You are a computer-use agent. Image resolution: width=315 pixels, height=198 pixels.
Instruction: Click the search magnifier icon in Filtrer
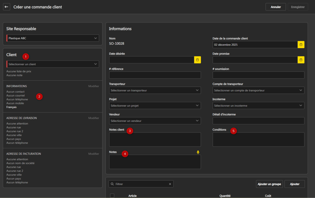[112, 184]
